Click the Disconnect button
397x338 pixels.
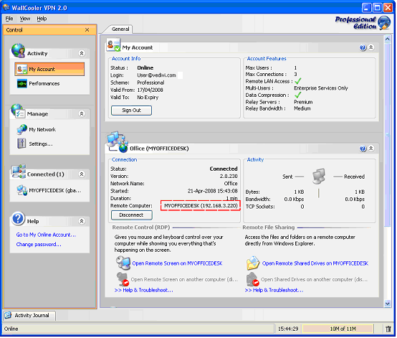click(131, 215)
